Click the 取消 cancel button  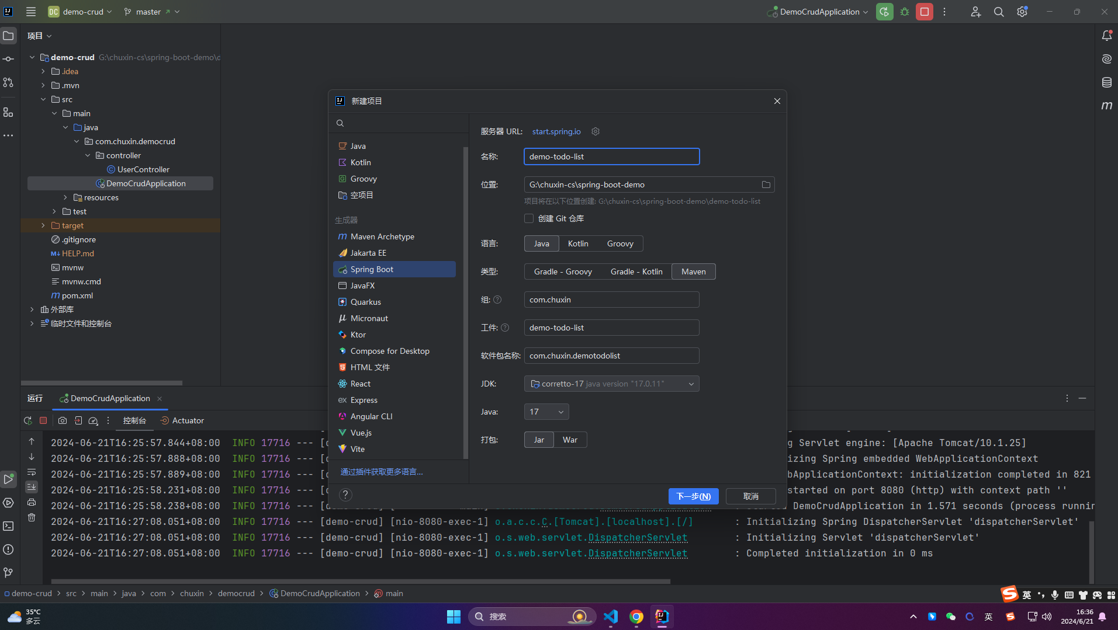click(750, 496)
